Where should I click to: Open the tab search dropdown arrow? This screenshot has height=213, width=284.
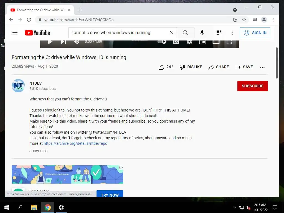point(235,10)
